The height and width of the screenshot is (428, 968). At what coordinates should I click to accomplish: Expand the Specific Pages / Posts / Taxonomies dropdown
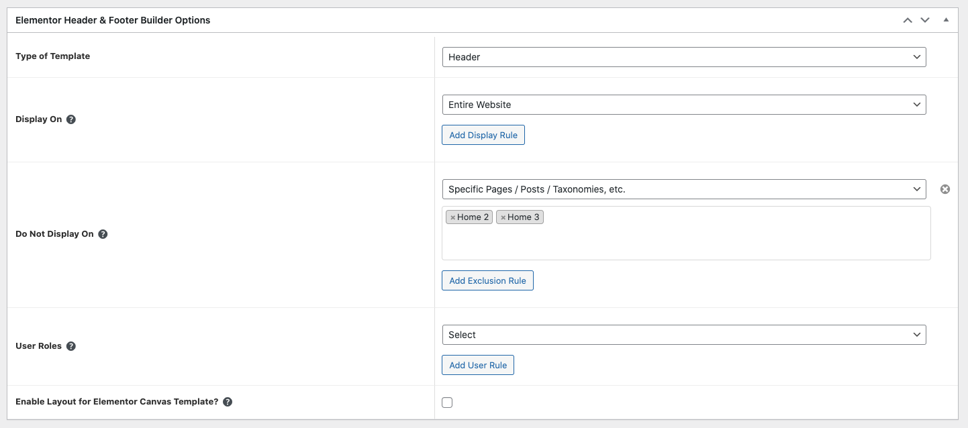(683, 189)
